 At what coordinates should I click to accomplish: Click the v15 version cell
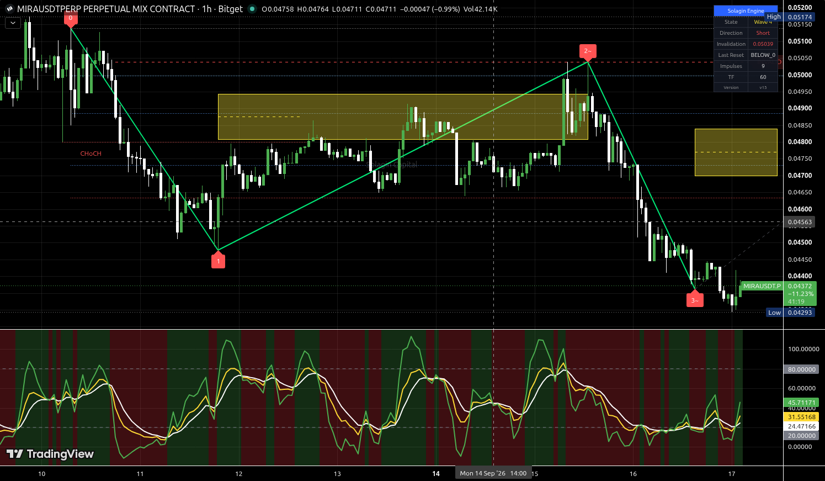[x=763, y=87]
